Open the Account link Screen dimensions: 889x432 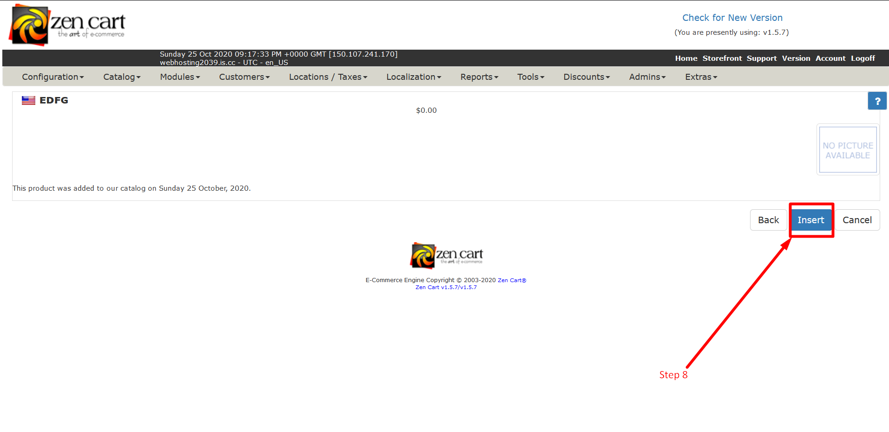click(830, 58)
